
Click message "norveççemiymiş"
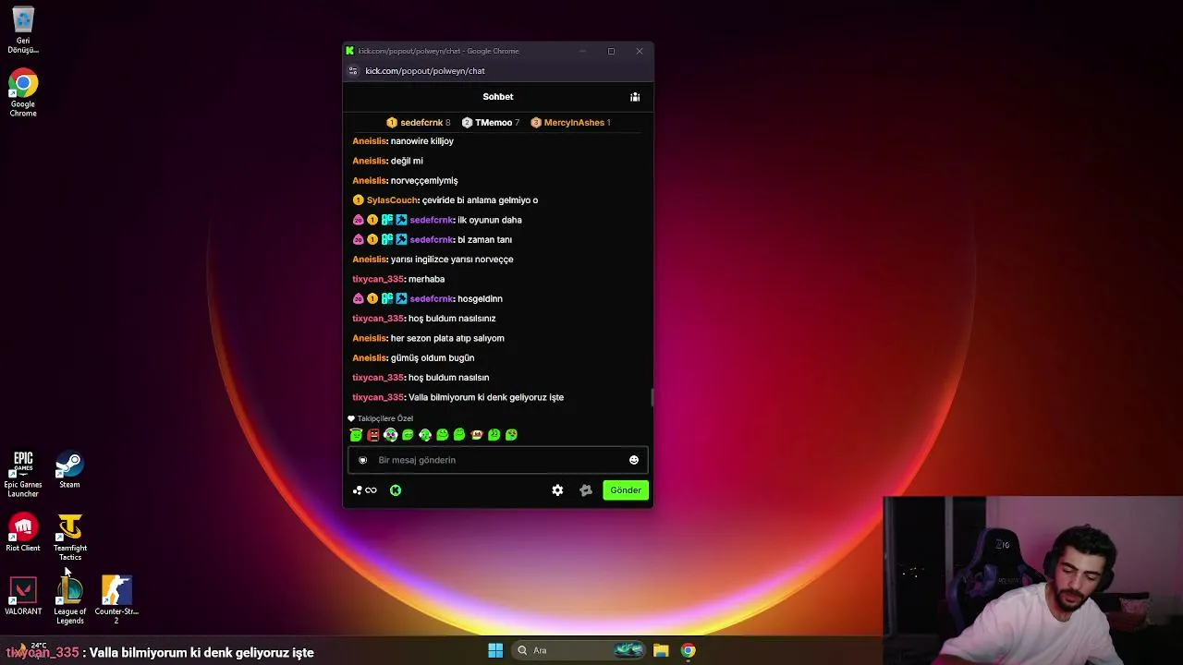424,181
